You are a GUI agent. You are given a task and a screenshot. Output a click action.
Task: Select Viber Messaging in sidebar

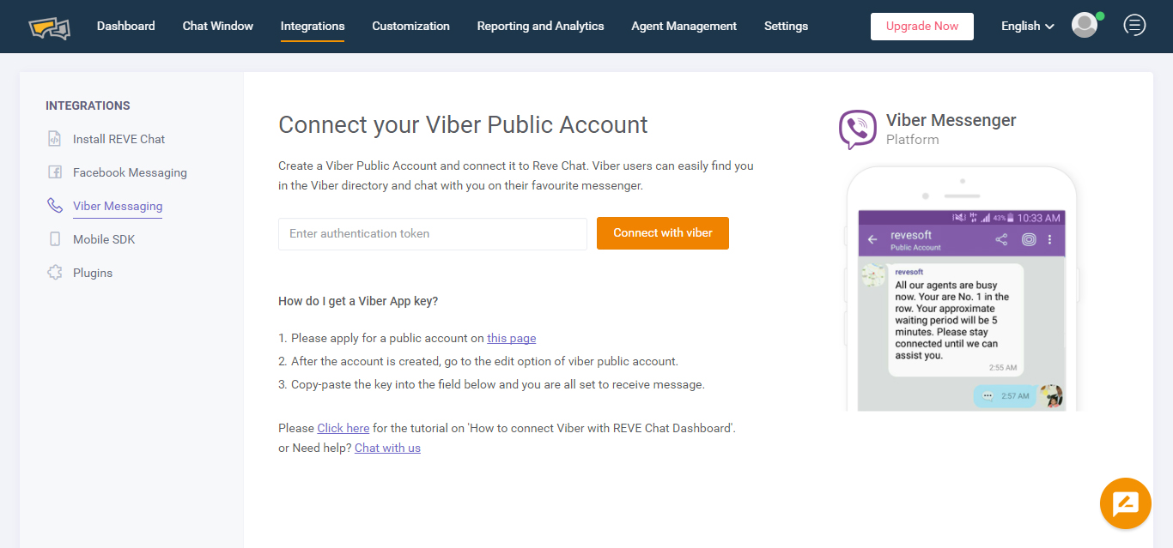coord(118,206)
